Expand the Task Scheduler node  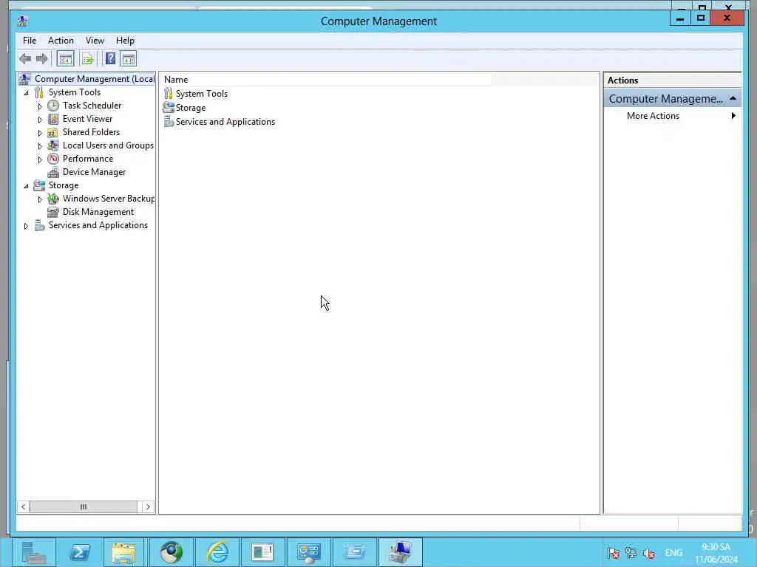coord(40,106)
